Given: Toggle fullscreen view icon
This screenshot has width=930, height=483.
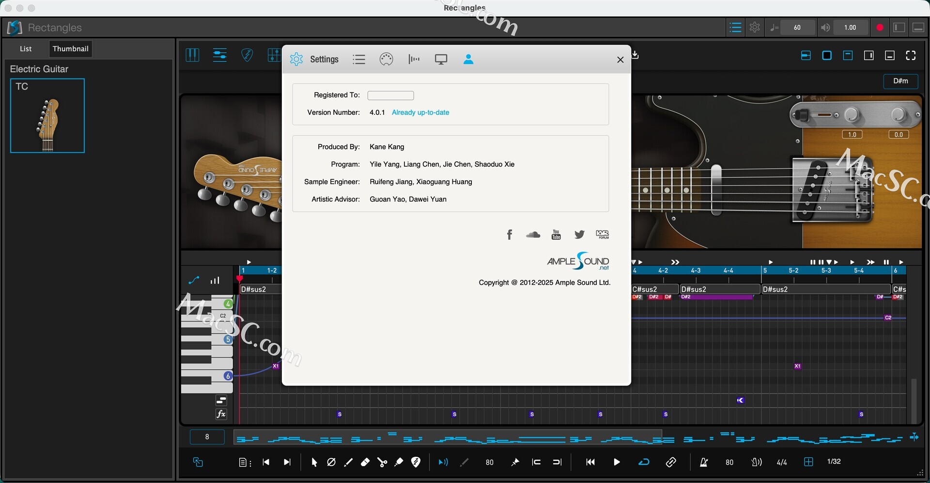Looking at the screenshot, I should click(911, 56).
